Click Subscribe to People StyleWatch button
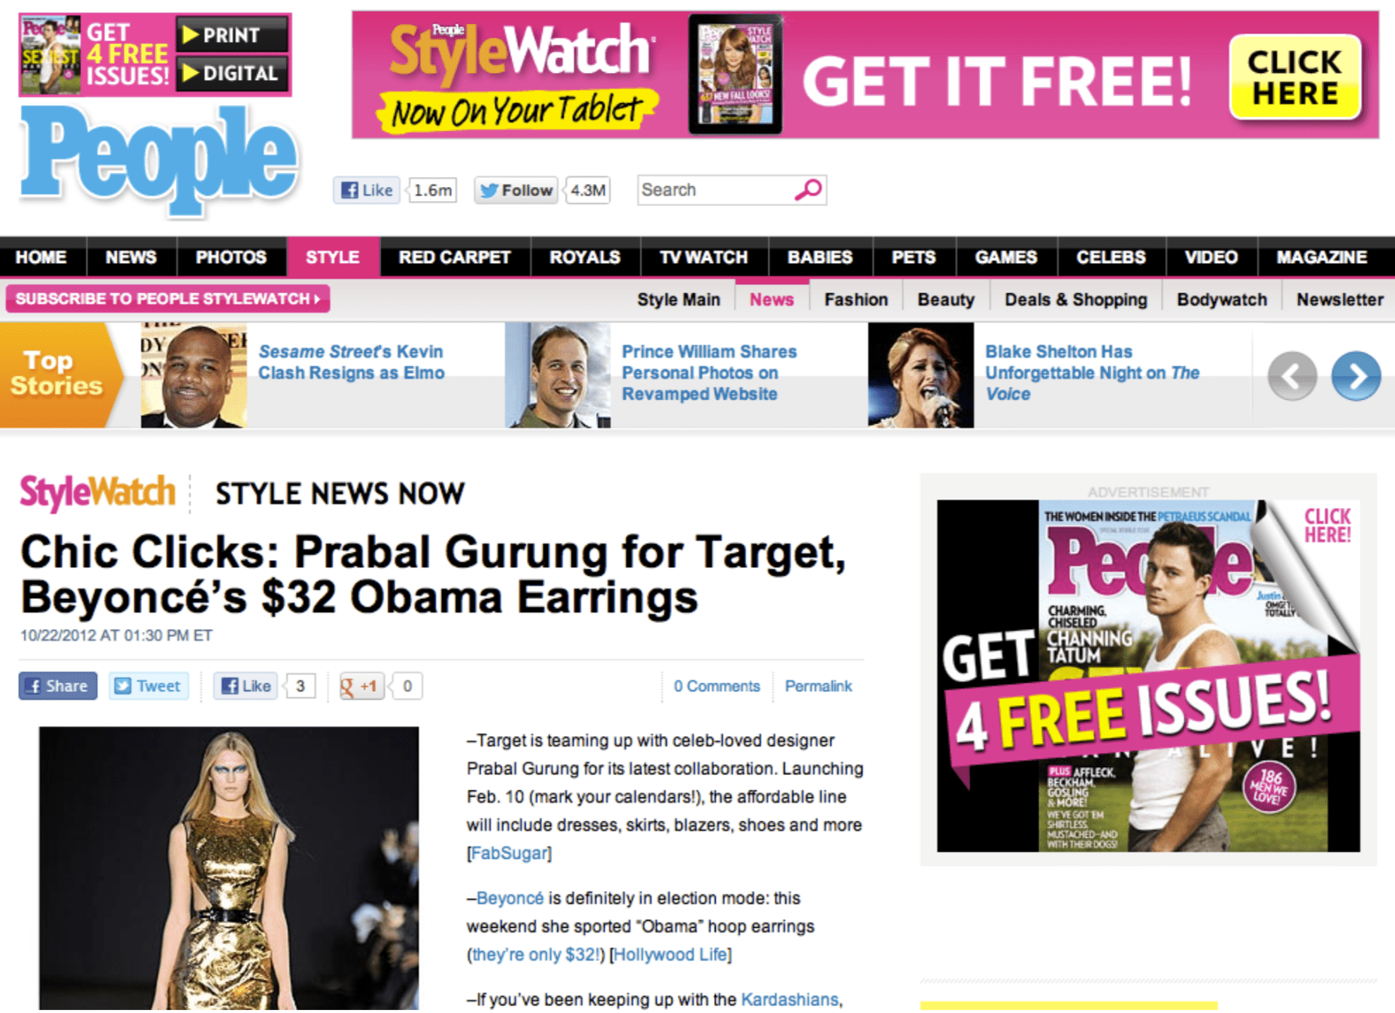The height and width of the screenshot is (1013, 1395). point(168,299)
